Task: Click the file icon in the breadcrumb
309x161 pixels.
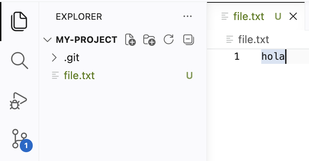Action: click(x=230, y=39)
